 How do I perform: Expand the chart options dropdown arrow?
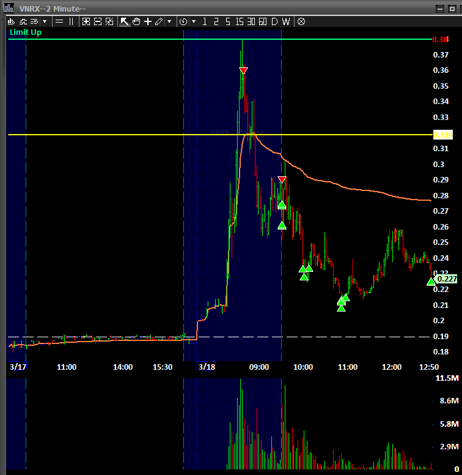pyautogui.click(x=45, y=21)
